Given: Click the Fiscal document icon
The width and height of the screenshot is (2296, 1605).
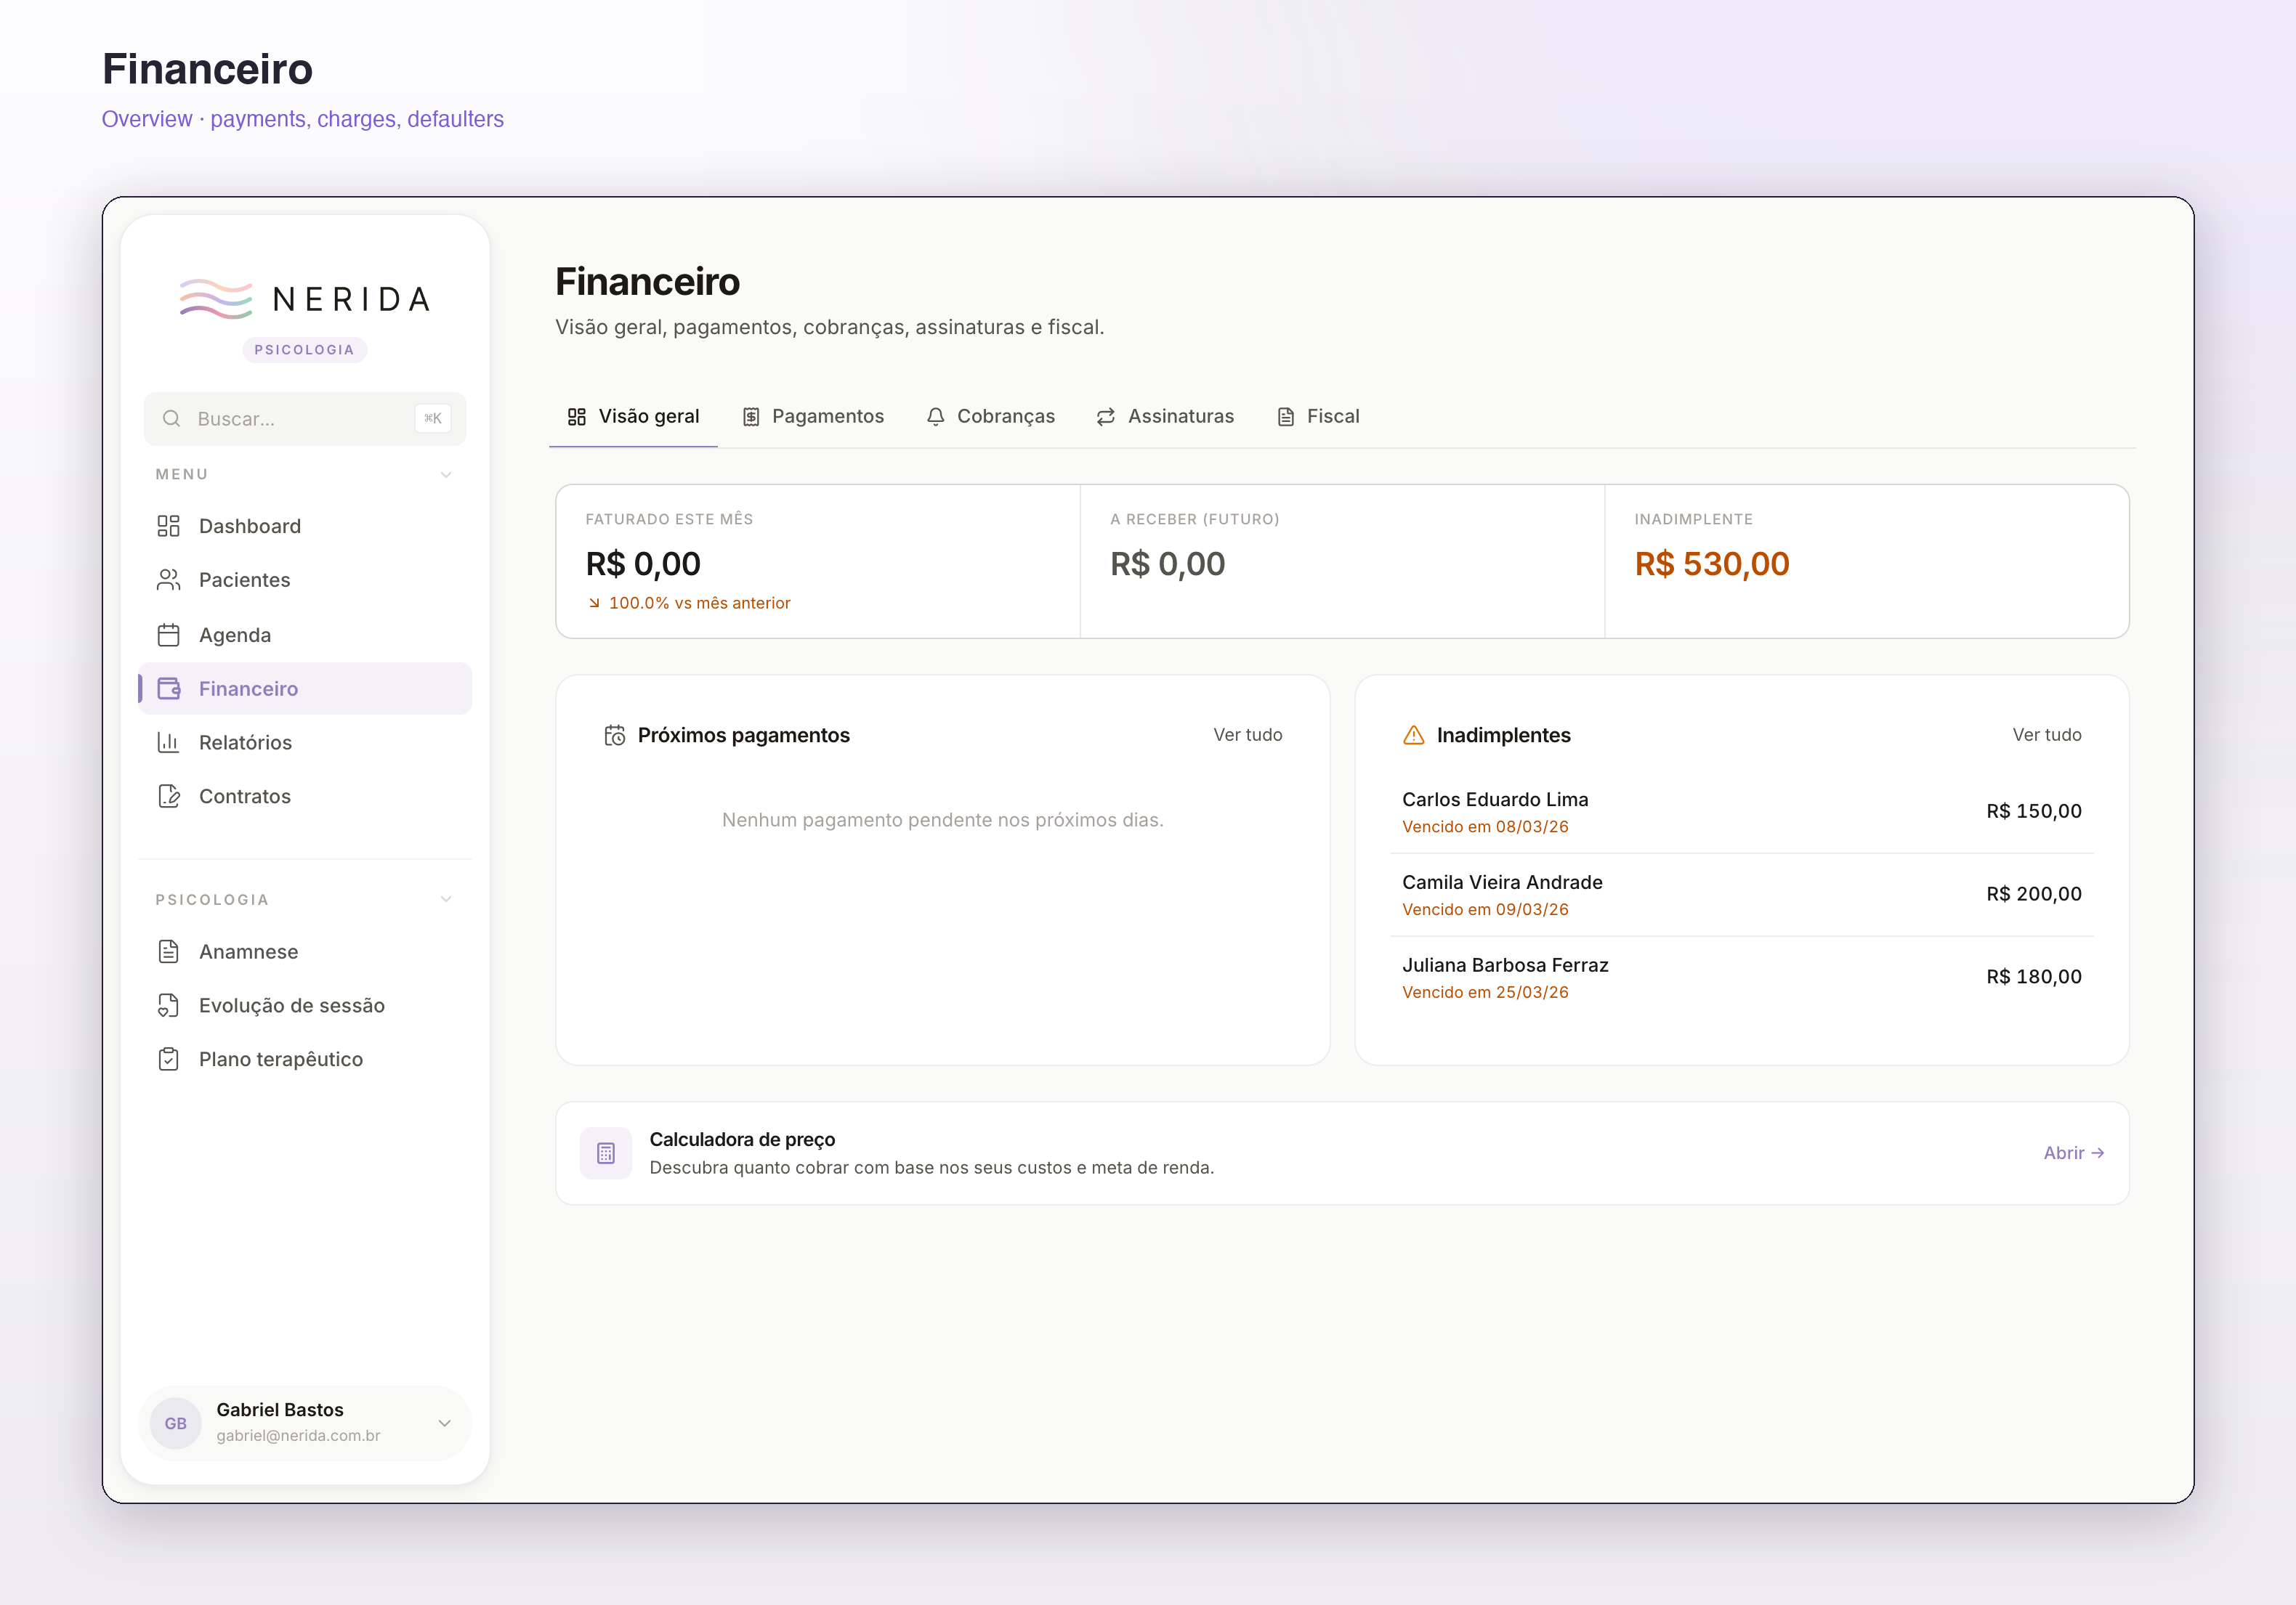Looking at the screenshot, I should coord(1286,417).
